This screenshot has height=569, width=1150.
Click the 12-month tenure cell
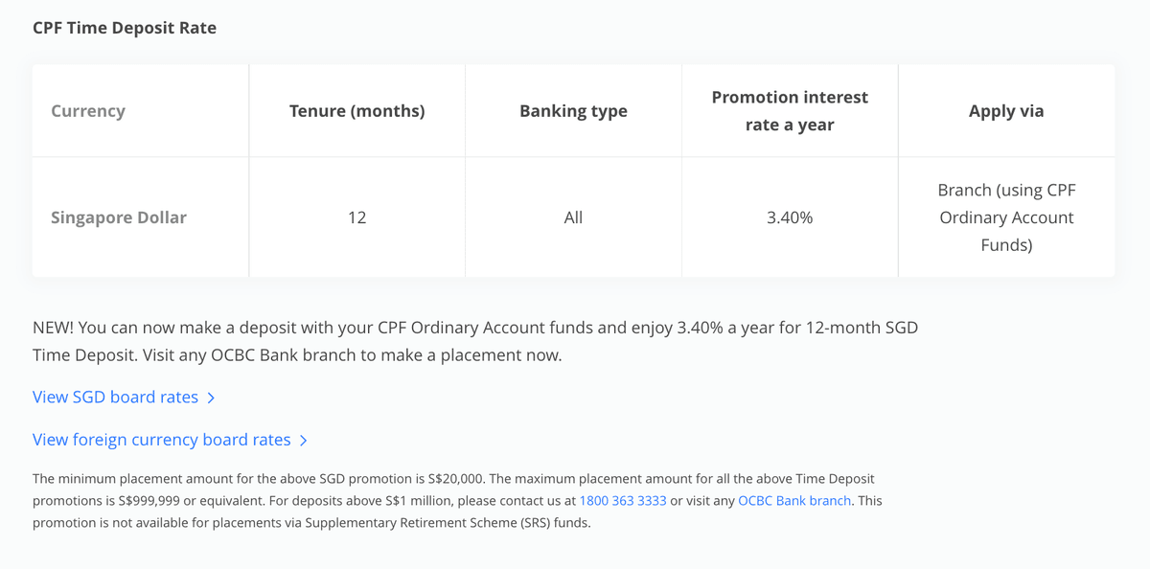pyautogui.click(x=356, y=217)
